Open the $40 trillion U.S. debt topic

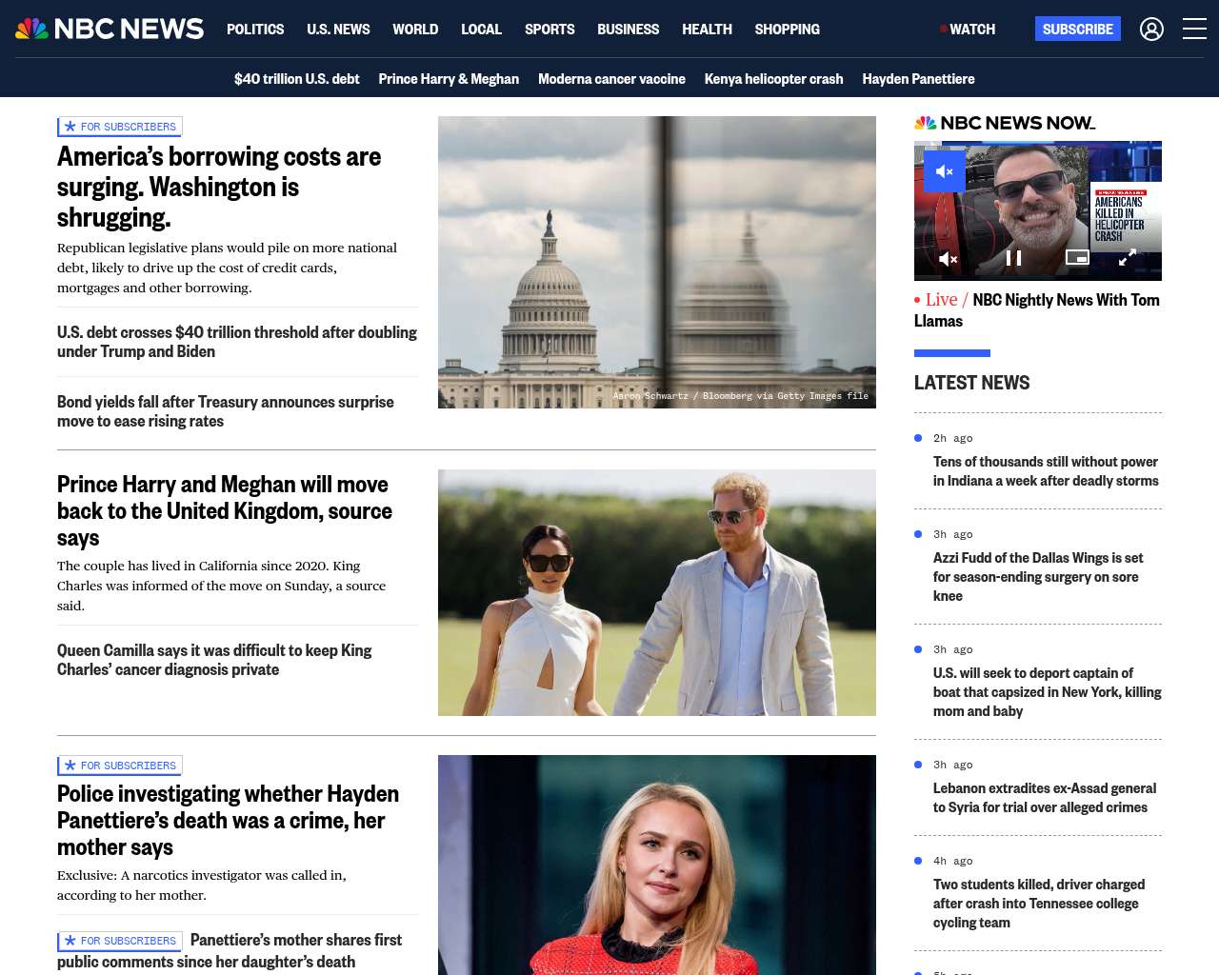297,79
